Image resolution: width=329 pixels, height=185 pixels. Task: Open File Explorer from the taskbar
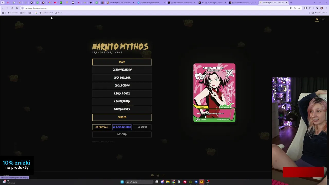168,182
